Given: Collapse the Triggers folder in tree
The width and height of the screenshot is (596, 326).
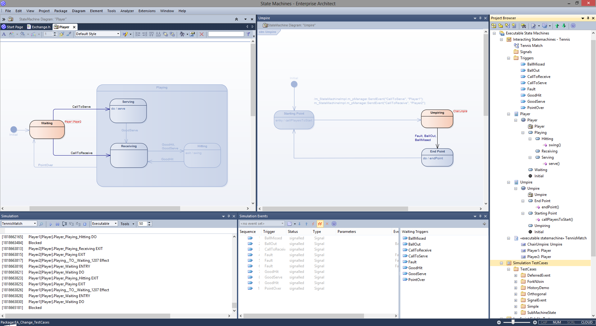Looking at the screenshot, I should pos(508,58).
